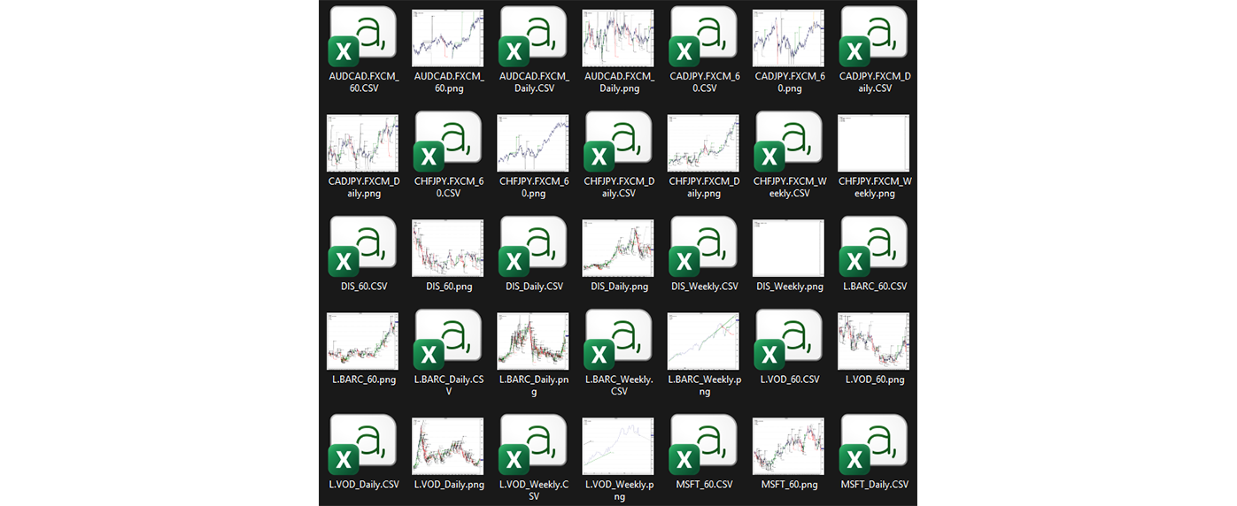The width and height of the screenshot is (1237, 506).
Task: Open the CADJPY.FXCM_Daily.png chart thumbnail
Action: point(363,142)
